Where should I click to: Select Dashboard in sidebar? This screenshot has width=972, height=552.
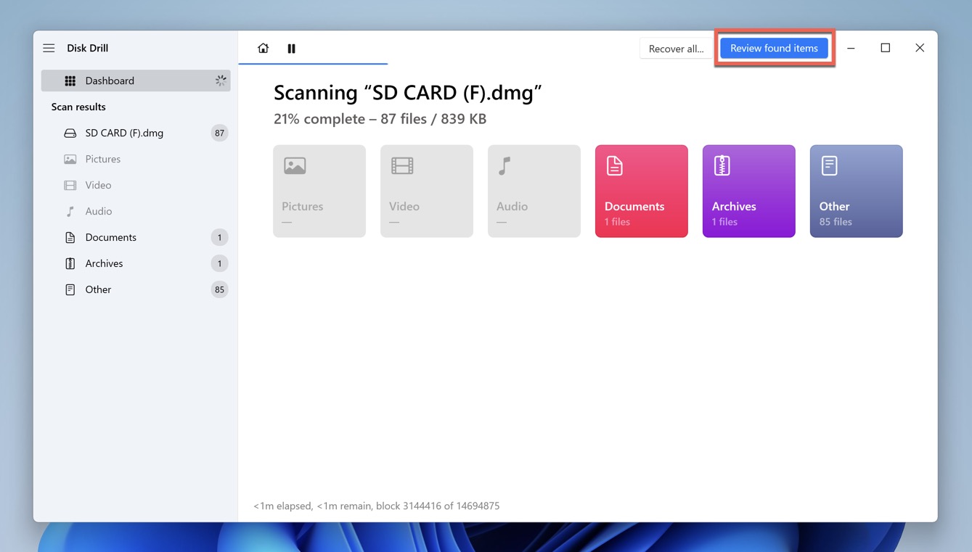[136, 81]
